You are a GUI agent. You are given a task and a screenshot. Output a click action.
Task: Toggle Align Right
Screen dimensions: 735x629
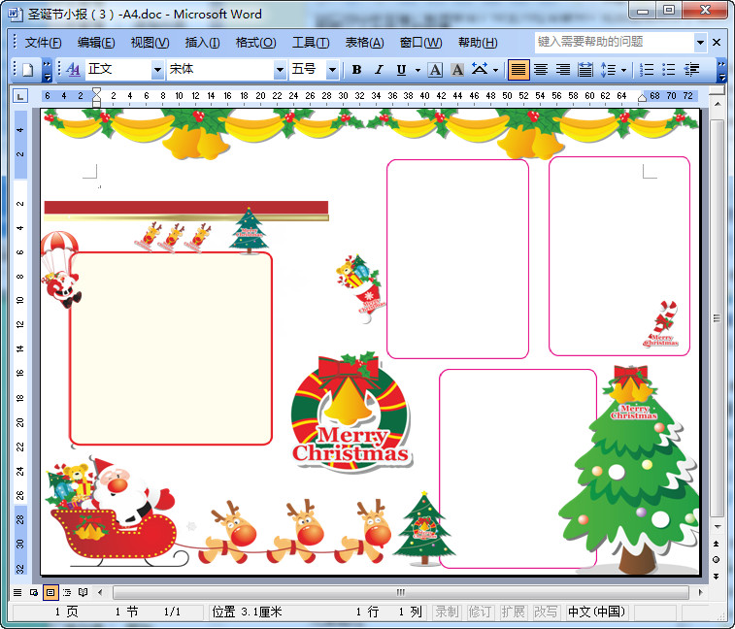click(562, 70)
